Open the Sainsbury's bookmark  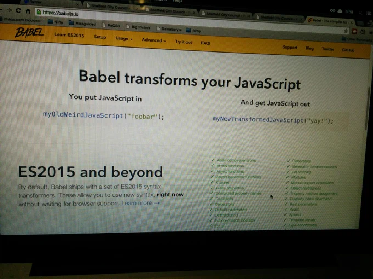169,29
